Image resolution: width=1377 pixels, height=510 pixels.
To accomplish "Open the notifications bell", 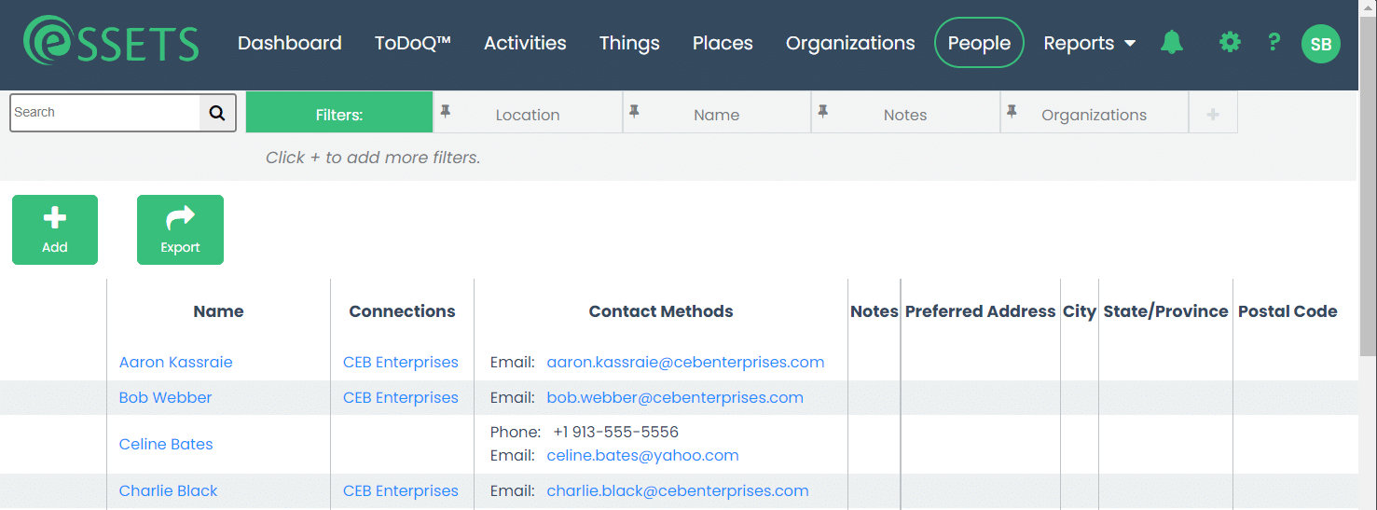I will (x=1172, y=42).
